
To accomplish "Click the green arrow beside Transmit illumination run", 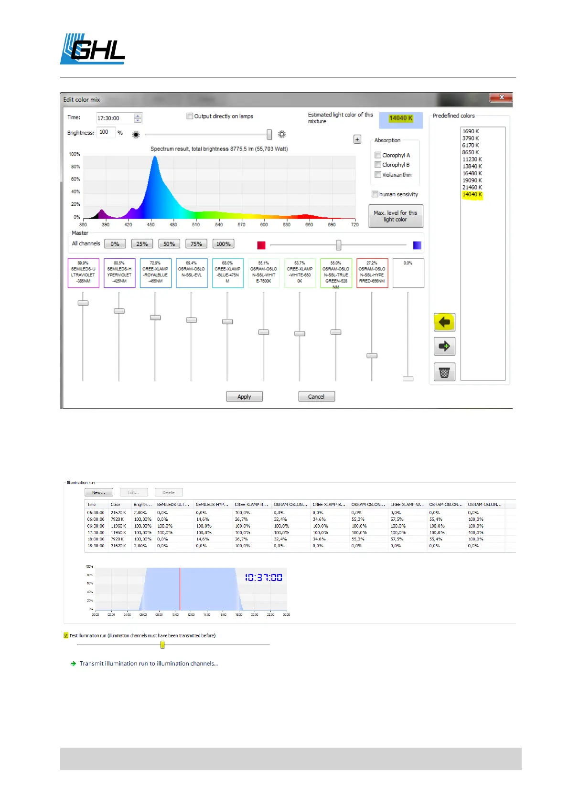I will 74,664.
